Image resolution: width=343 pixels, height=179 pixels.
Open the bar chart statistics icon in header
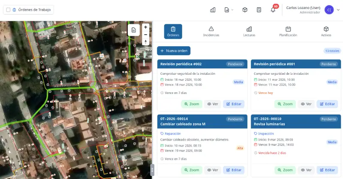coord(213,10)
